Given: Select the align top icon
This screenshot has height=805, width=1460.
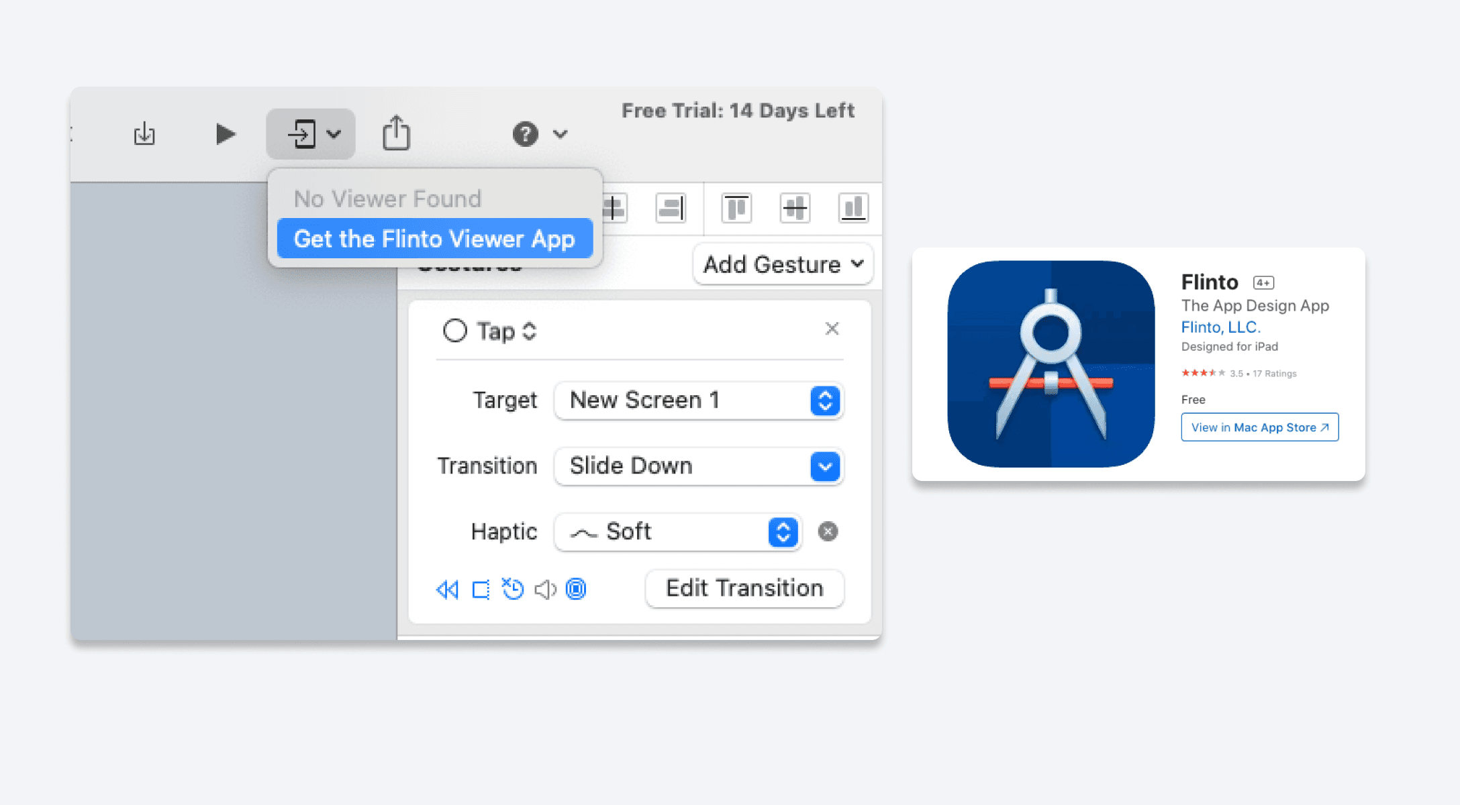Looking at the screenshot, I should coord(736,208).
